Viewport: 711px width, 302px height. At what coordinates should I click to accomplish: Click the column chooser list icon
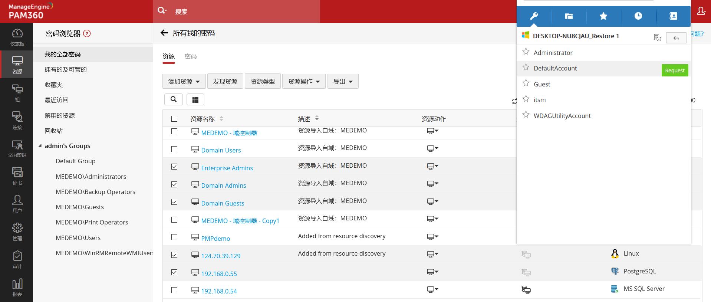click(195, 99)
